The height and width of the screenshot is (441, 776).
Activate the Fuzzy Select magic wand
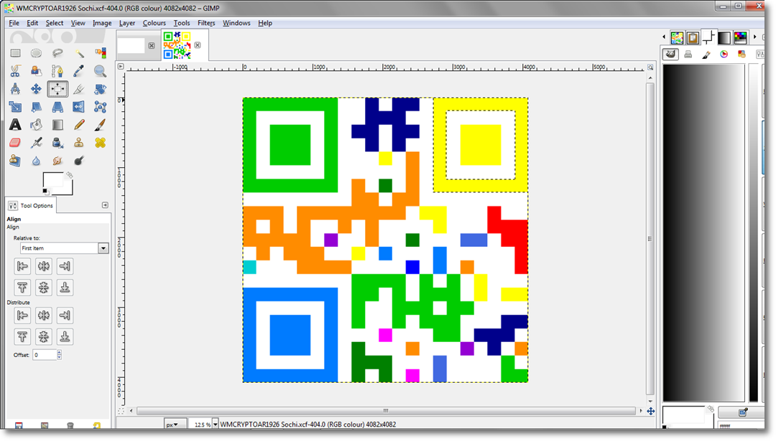(x=79, y=53)
